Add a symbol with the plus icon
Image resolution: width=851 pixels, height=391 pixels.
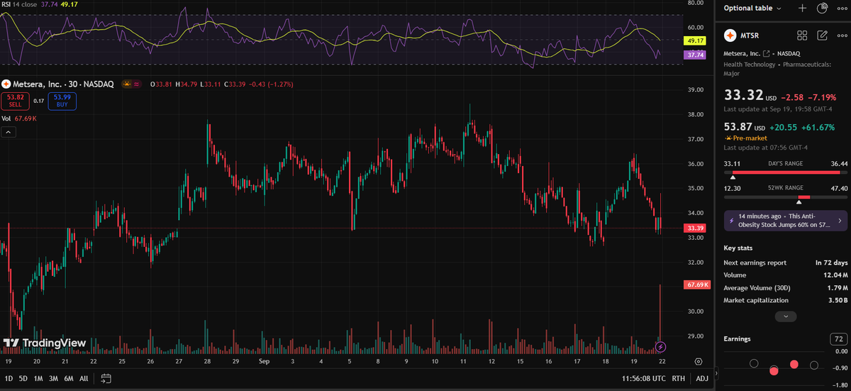802,9
